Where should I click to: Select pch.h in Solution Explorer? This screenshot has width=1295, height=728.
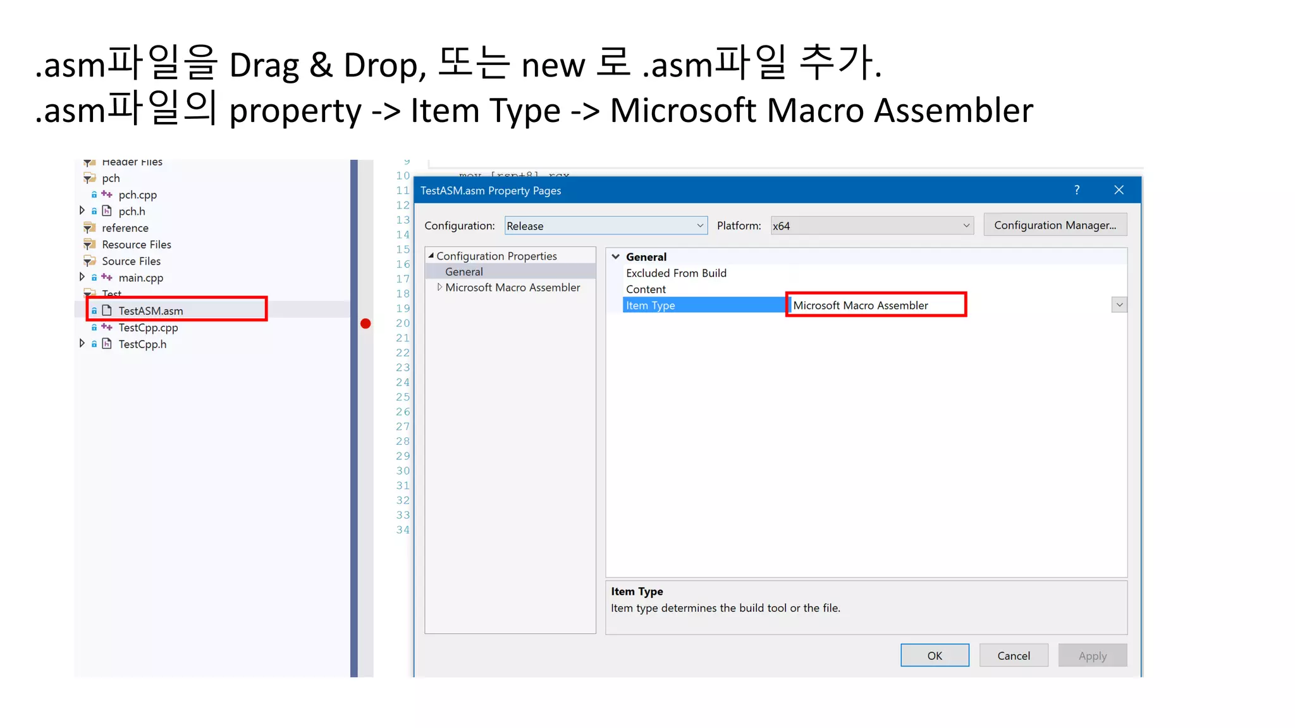[x=132, y=212]
